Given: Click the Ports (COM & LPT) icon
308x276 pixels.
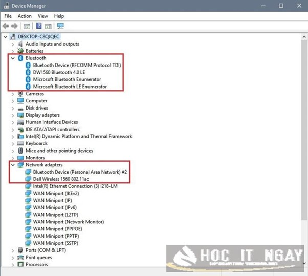Looking at the screenshot, I should (x=20, y=250).
